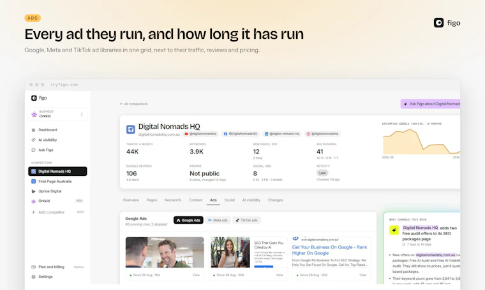Click the First Page Australia icon
The height and width of the screenshot is (290, 485).
tap(33, 181)
